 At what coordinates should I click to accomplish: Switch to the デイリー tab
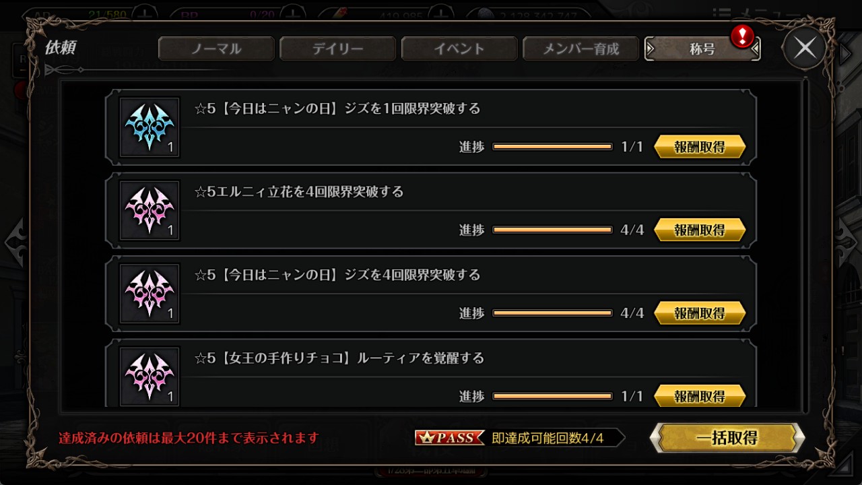(x=338, y=48)
